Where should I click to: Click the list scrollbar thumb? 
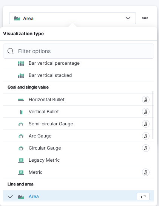coord(153,115)
